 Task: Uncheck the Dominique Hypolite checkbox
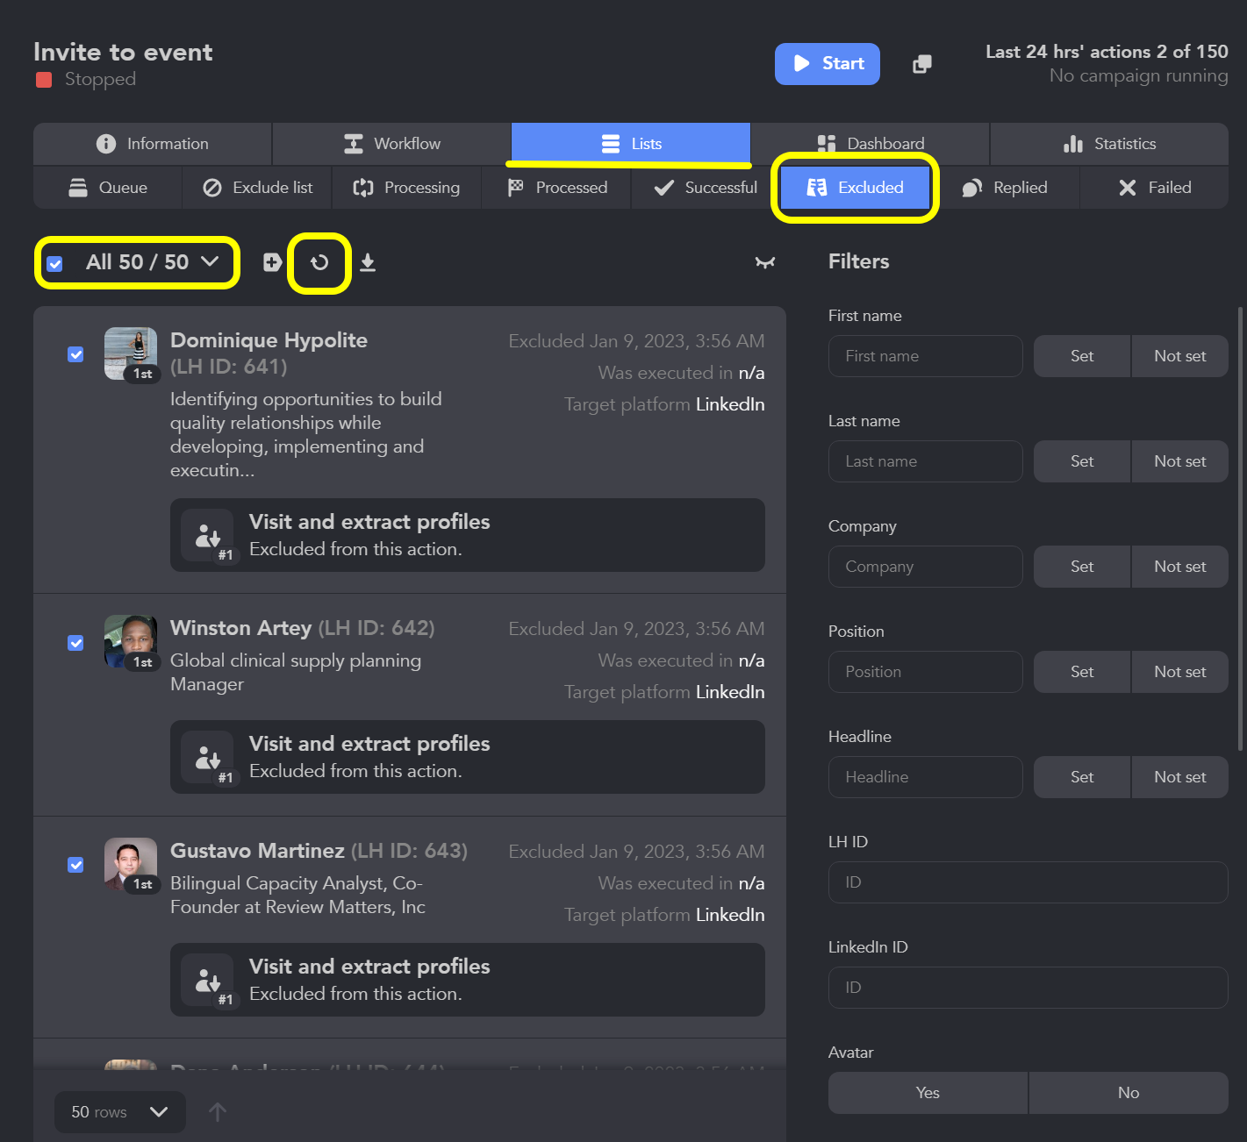pos(76,354)
